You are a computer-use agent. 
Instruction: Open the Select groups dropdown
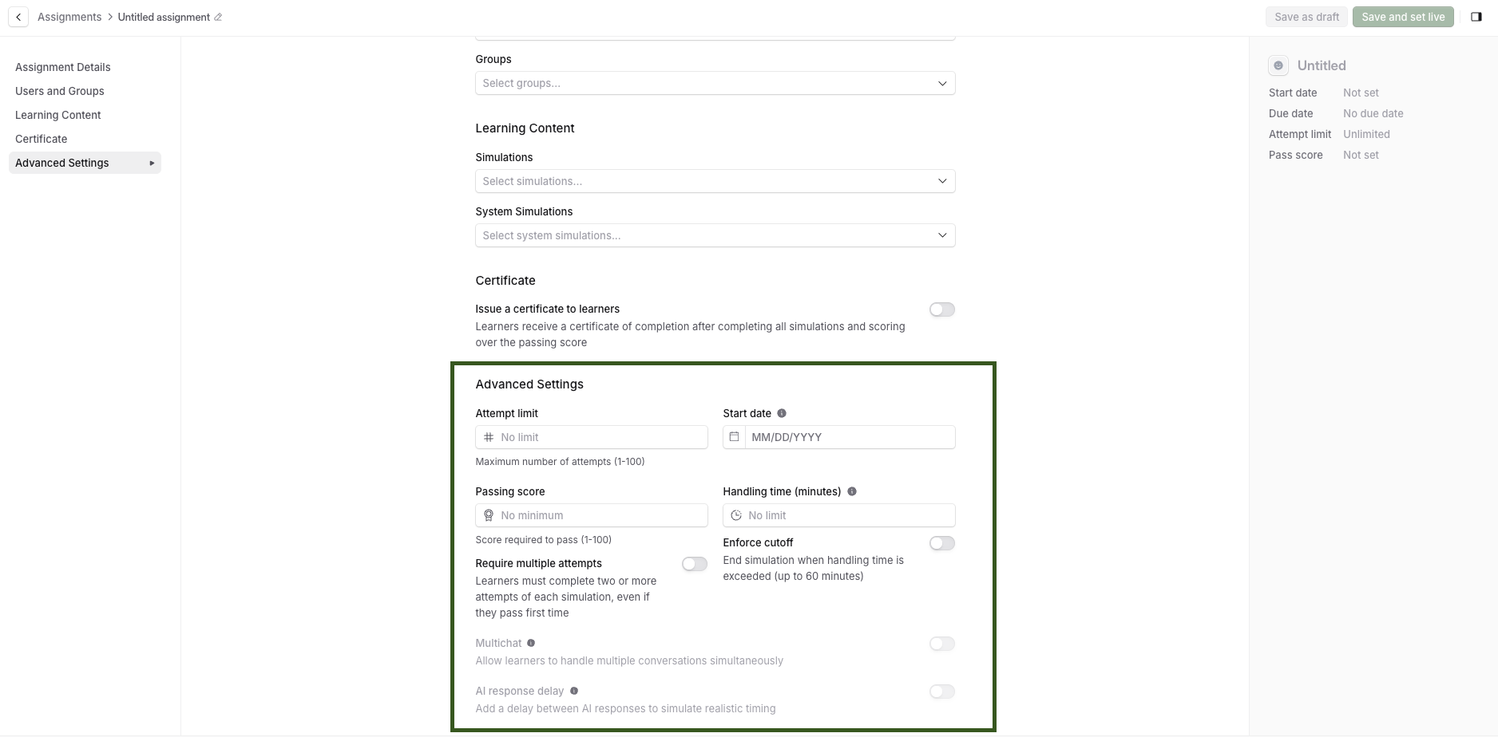[x=715, y=83]
